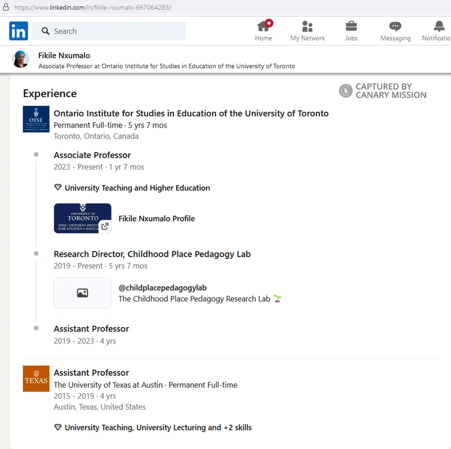Click skills gem icon beside University Teaching and Higher Education
This screenshot has width=451, height=449.
tap(58, 187)
